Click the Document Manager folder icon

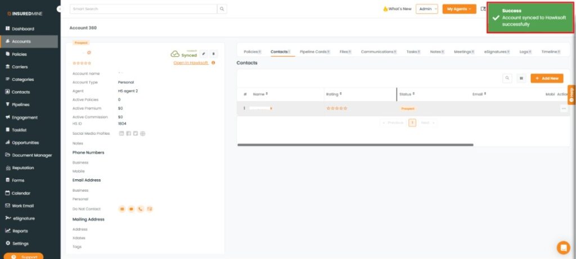pos(8,155)
